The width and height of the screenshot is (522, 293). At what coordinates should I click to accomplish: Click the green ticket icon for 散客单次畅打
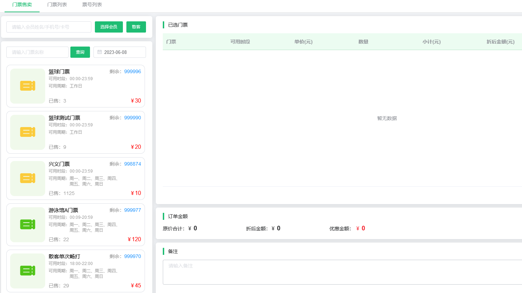[28, 271]
